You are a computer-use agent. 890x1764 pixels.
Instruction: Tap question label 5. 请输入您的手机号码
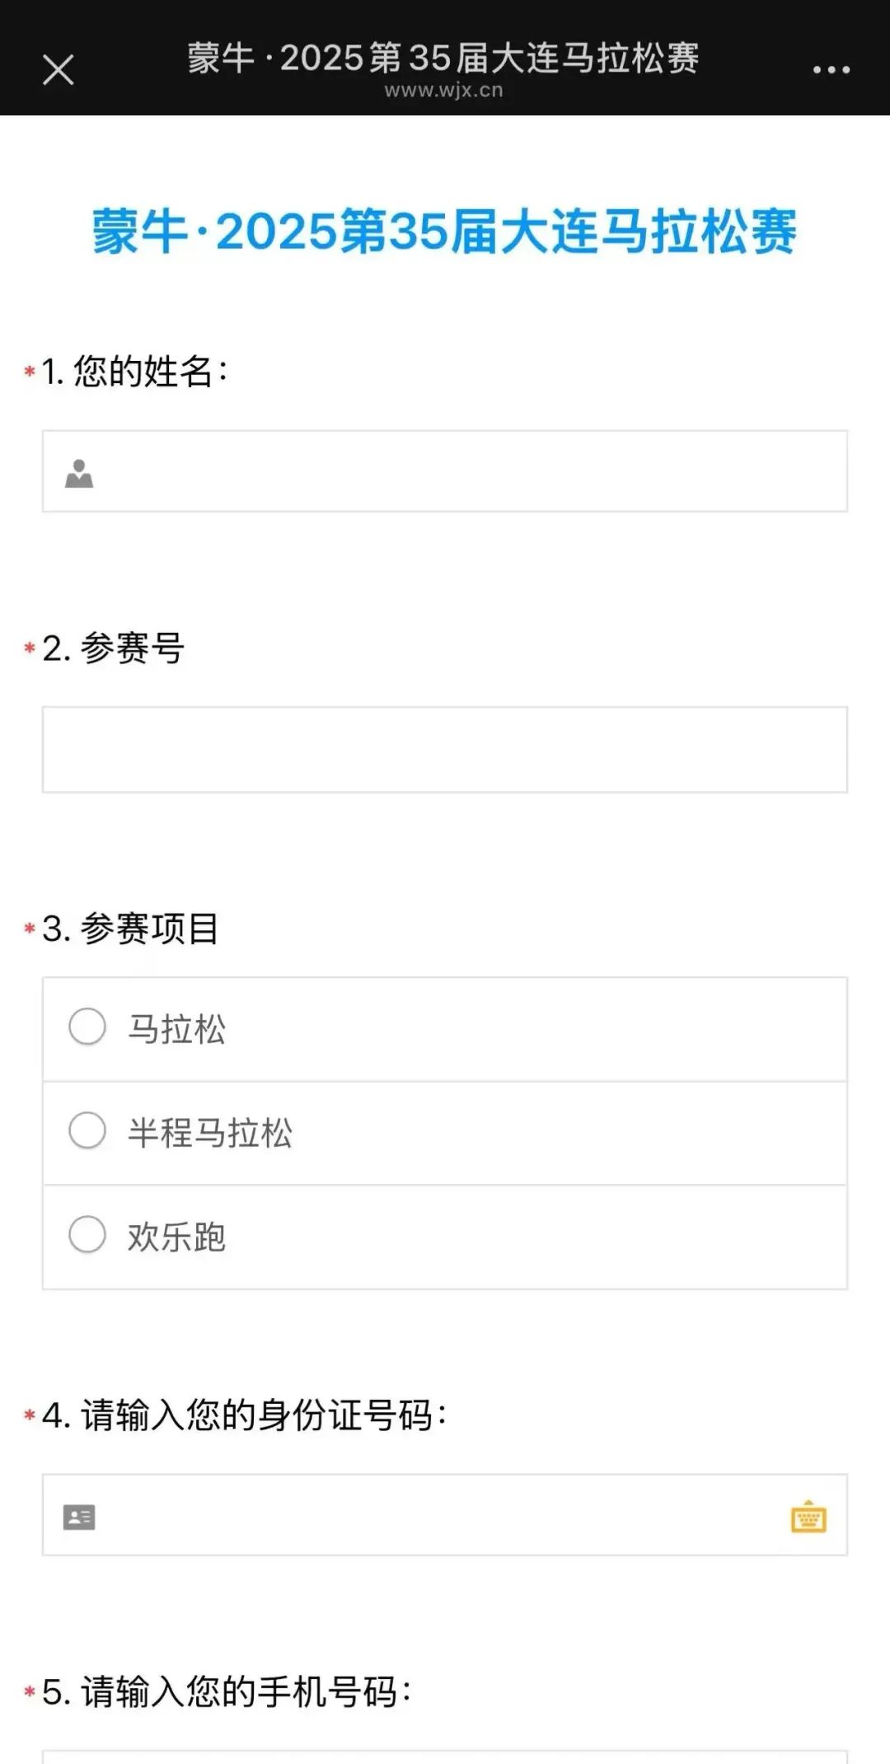[x=227, y=1692]
